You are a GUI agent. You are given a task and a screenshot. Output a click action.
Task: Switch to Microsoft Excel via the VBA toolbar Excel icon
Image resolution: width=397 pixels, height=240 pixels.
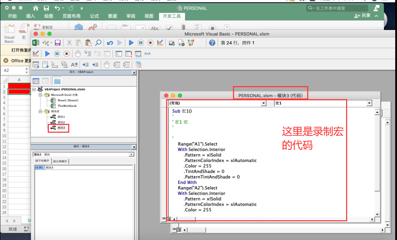tap(36, 43)
